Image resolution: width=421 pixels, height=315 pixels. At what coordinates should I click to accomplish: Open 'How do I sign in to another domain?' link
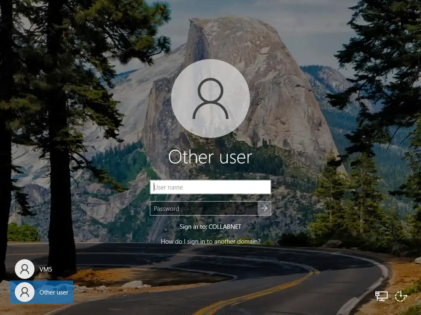[210, 241]
